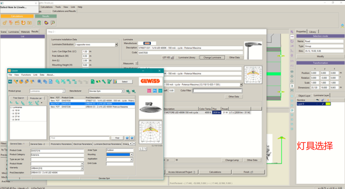
Task: Click the magnifier search icon in Liswin toolbar
Action: (x=40, y=81)
